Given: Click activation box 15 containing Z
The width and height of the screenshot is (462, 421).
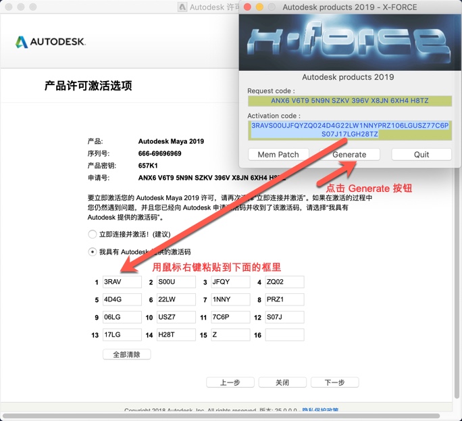Looking at the screenshot, I should pyautogui.click(x=230, y=335).
